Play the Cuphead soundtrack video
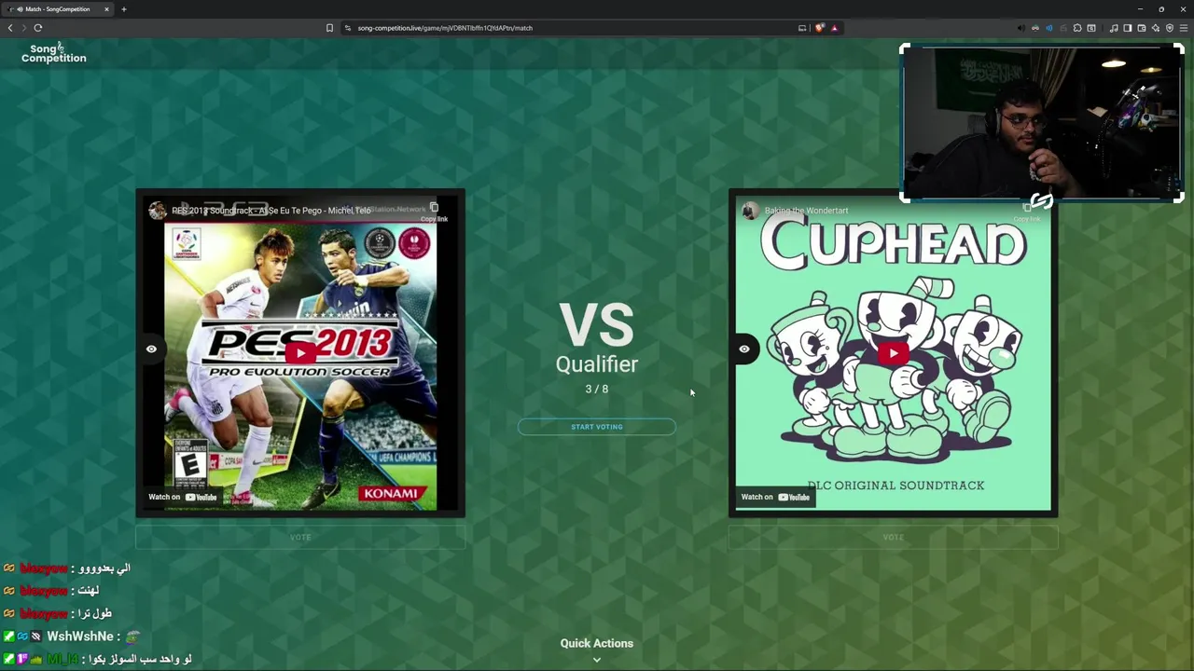Viewport: 1194px width, 671px height. point(894,353)
